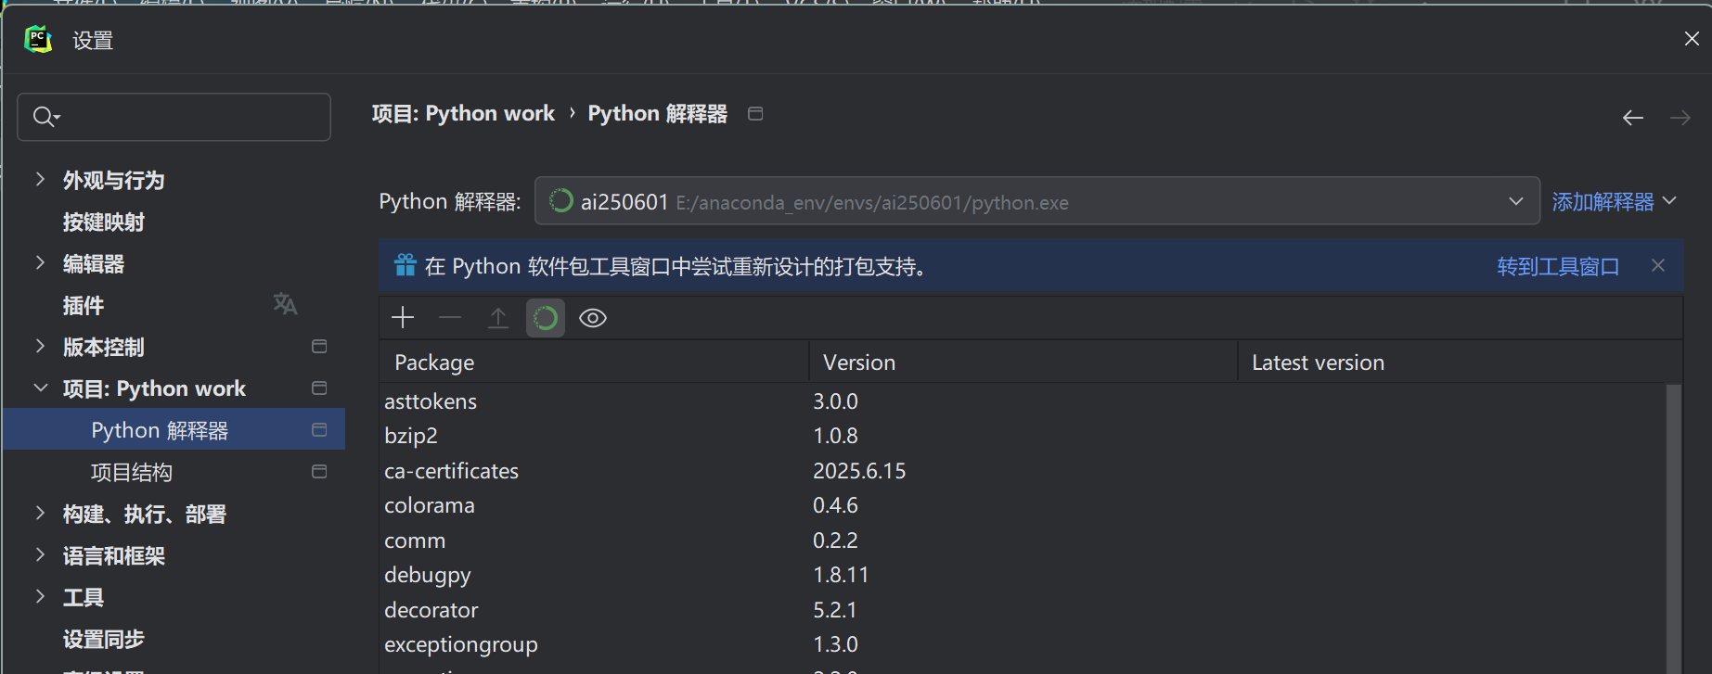Toggle the Conda package manager icon
The width and height of the screenshot is (1712, 674).
click(546, 318)
